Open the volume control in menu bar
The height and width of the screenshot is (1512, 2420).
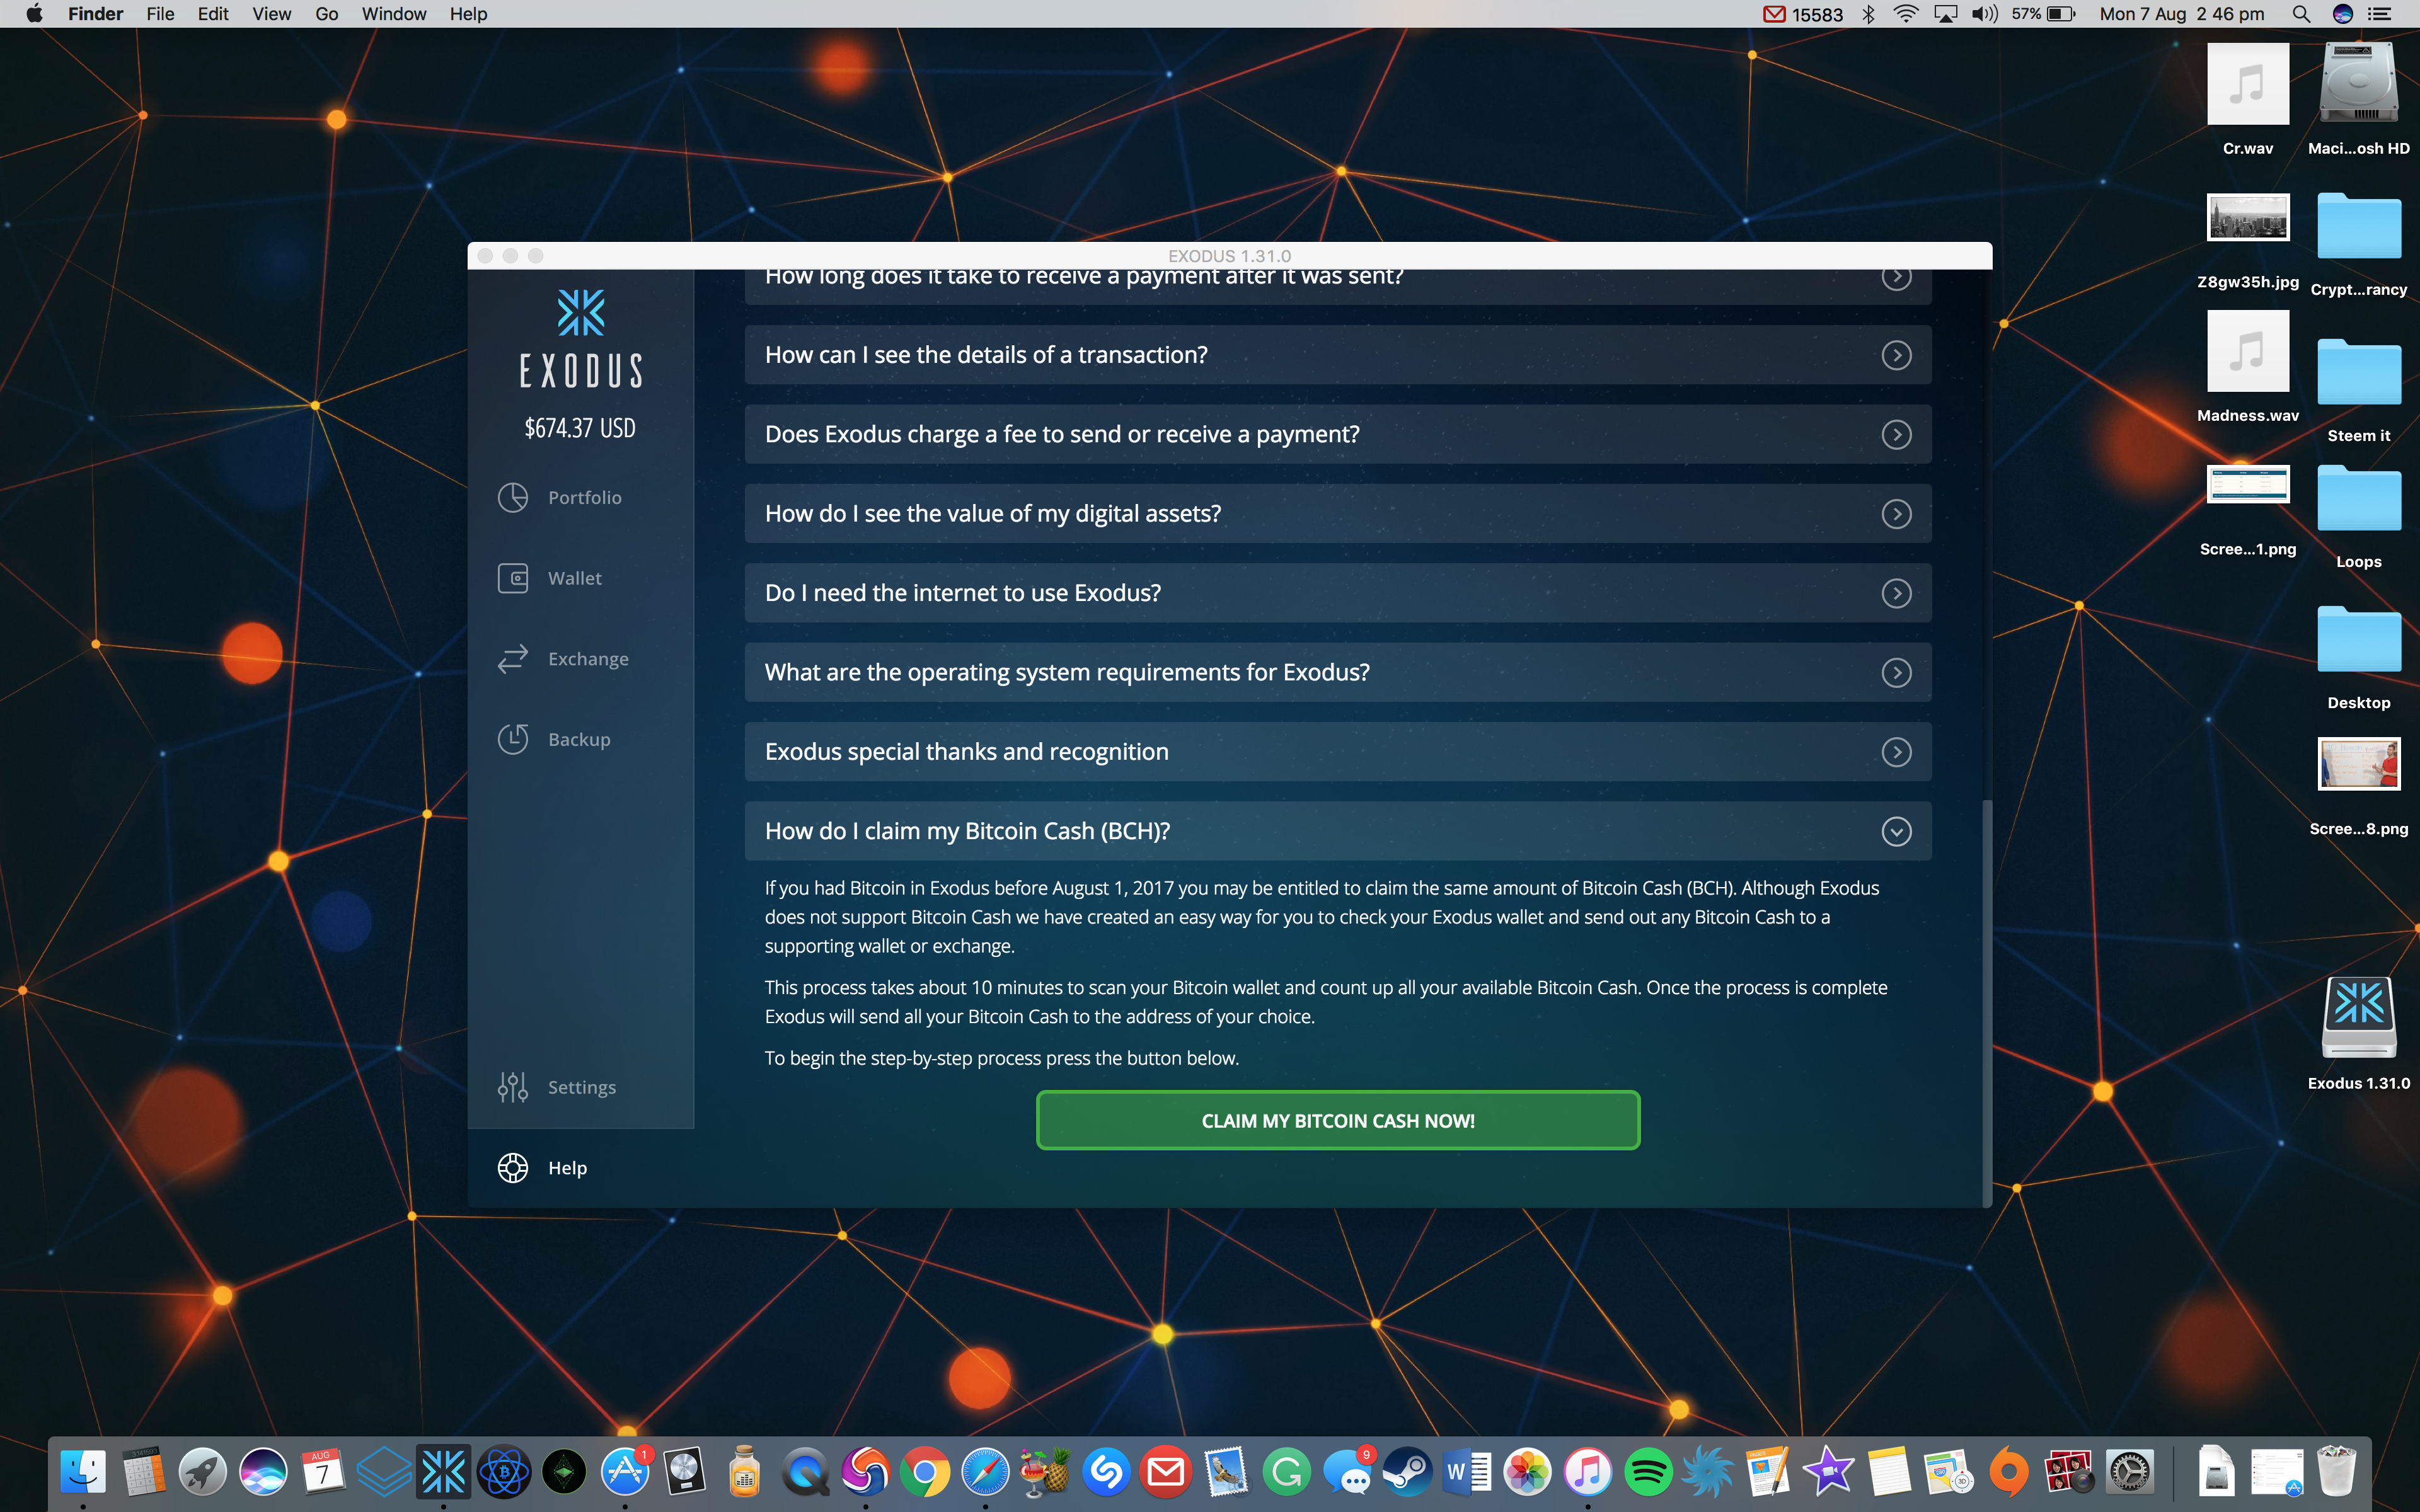1984,14
